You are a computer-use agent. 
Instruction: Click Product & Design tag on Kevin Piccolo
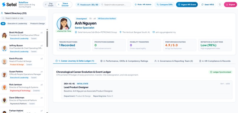pos(17,65)
